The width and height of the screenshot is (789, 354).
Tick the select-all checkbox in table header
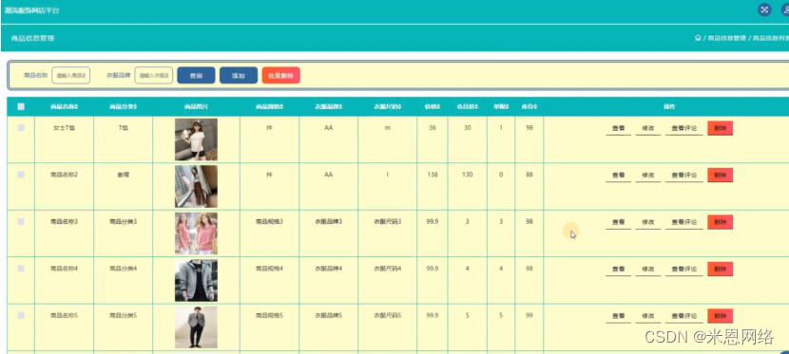(x=21, y=106)
